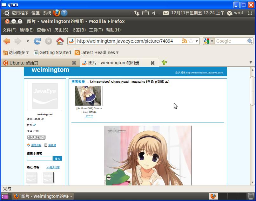Close the Ubuntu 起始页 tab
This screenshot has height=201, width=256.
[x=74, y=63]
